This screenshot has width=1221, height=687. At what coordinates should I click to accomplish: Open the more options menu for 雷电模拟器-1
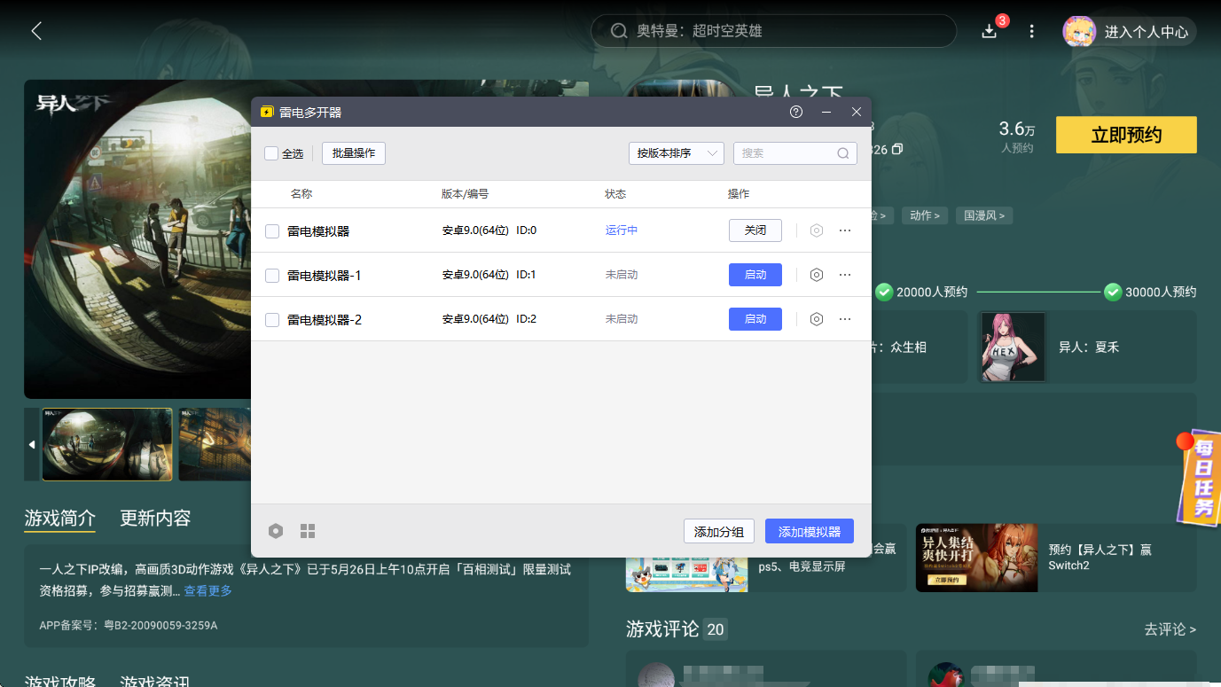pos(844,275)
